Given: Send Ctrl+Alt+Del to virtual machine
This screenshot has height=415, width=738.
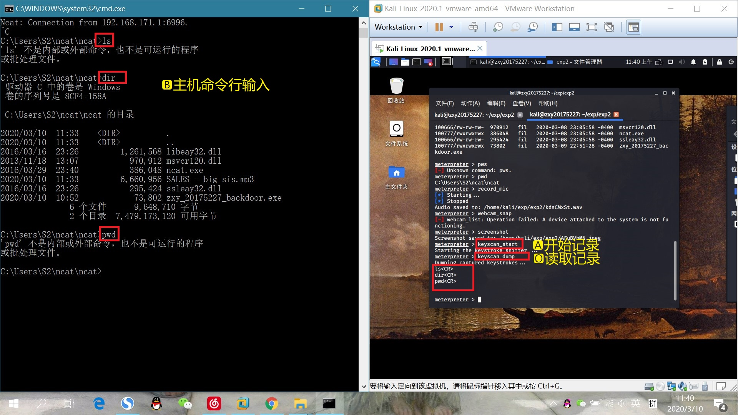Looking at the screenshot, I should tap(473, 27).
